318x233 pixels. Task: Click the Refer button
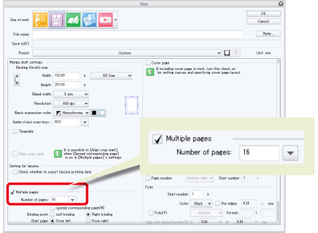[268, 34]
